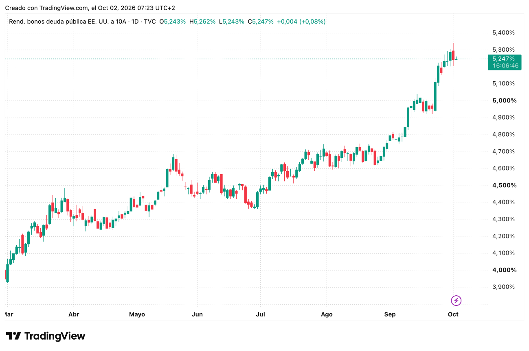Click the 4,900% price axis label

503,117
